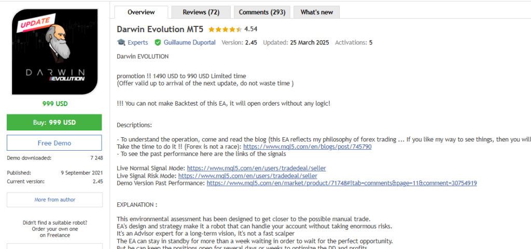Click the Descriptions: heading

click(x=134, y=125)
